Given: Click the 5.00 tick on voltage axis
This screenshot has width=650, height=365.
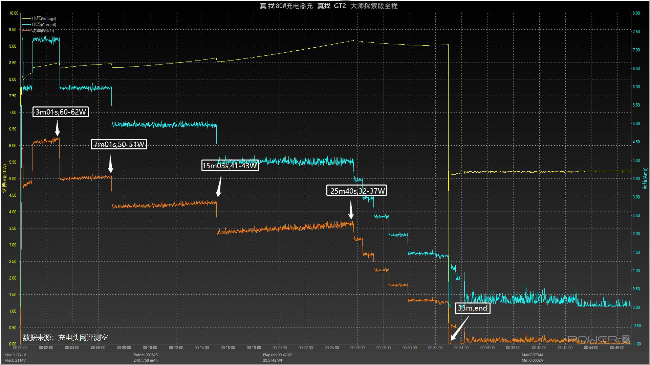Looking at the screenshot, I should 13,179.
